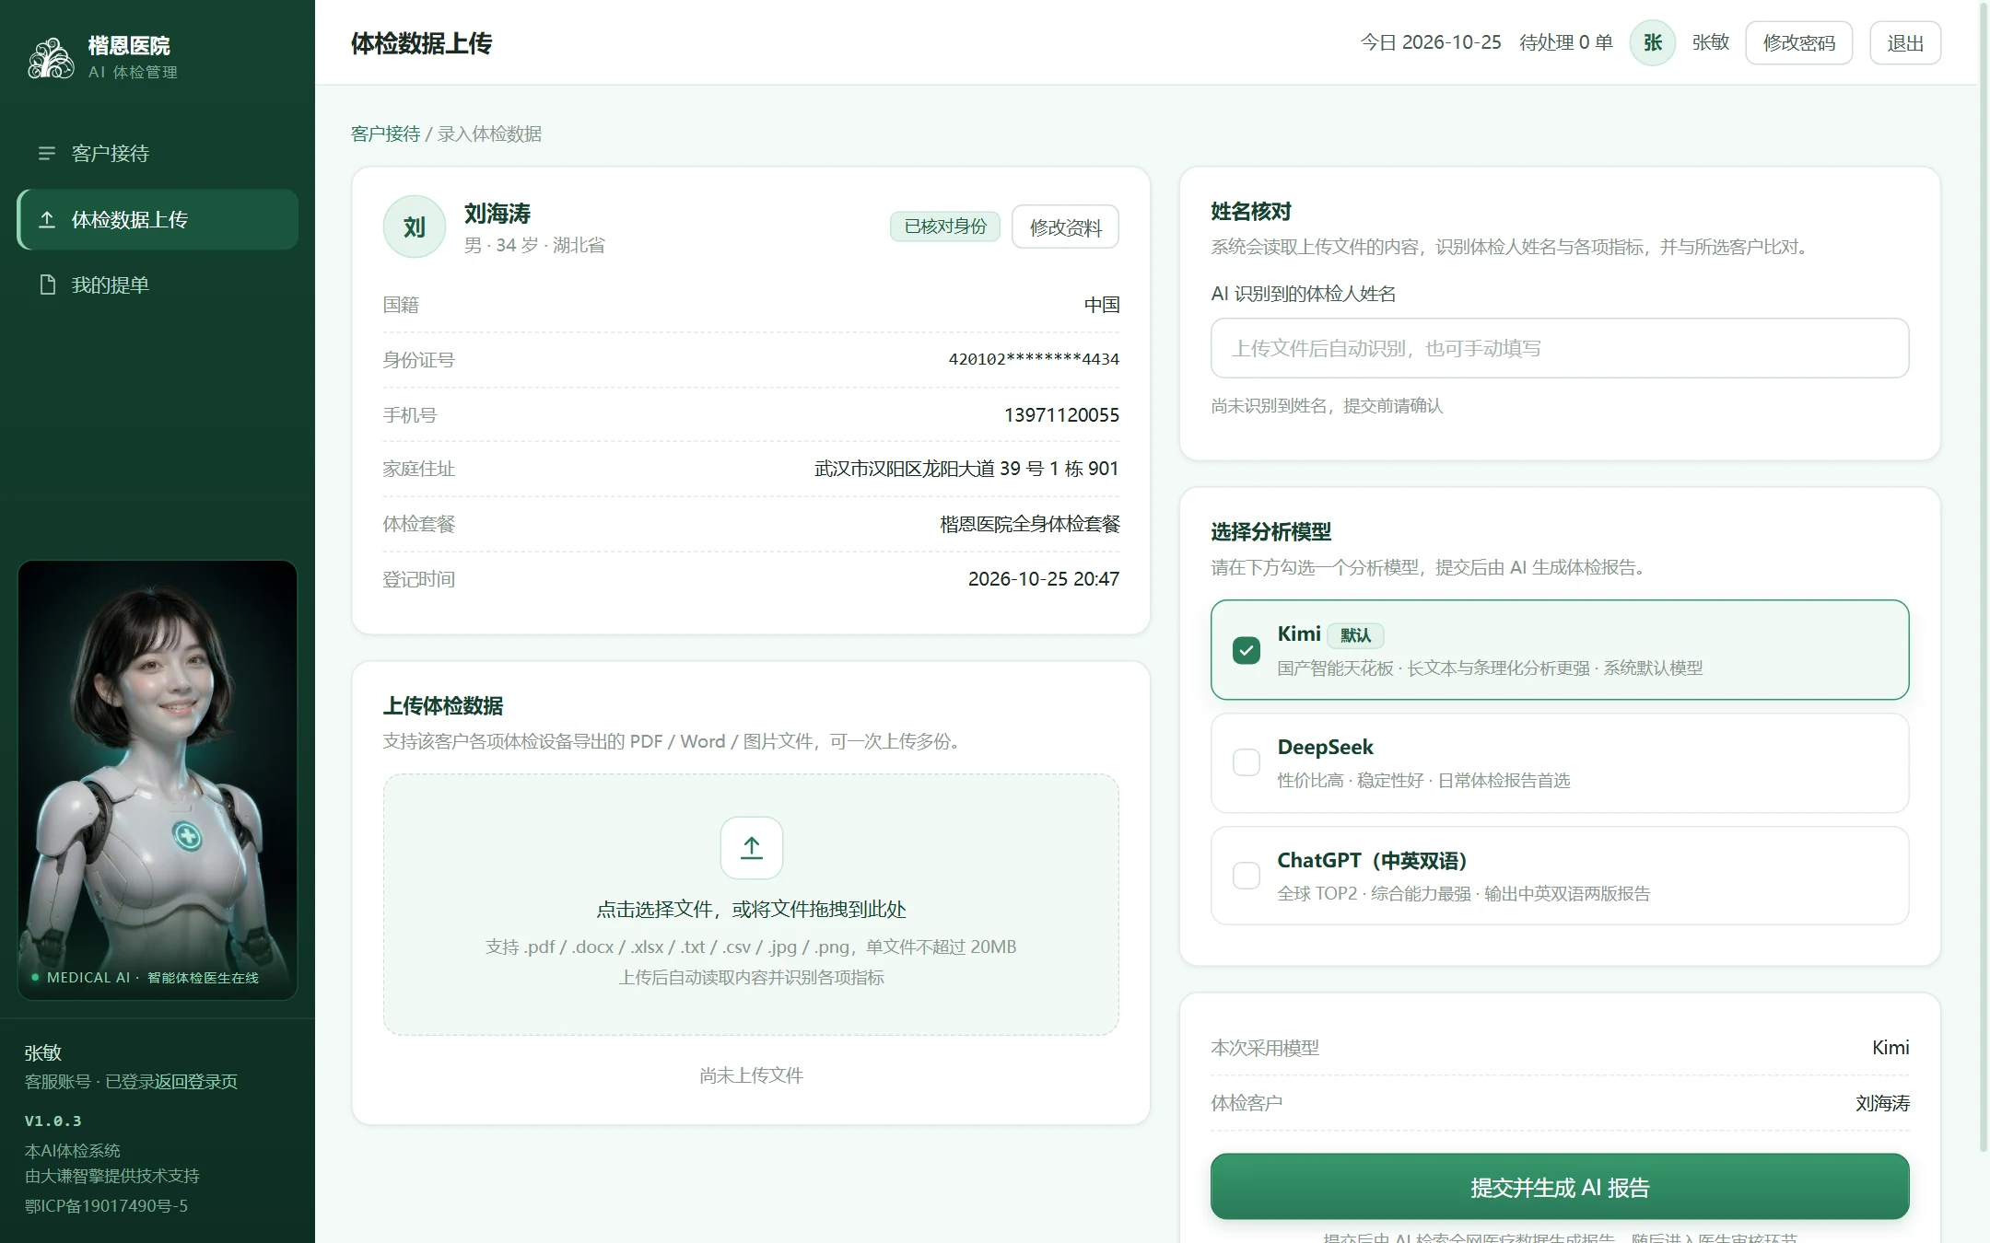The image size is (1990, 1243).
Task: Check the Kimi model checkbox
Action: [x=1246, y=650]
